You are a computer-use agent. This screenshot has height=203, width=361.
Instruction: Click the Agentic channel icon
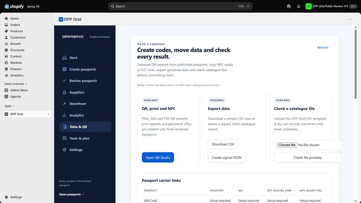(6, 97)
